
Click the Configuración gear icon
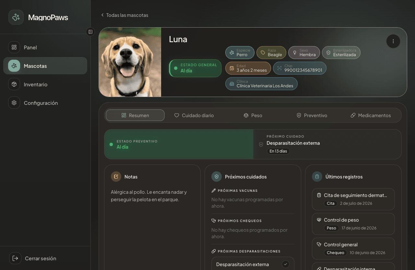[14, 103]
